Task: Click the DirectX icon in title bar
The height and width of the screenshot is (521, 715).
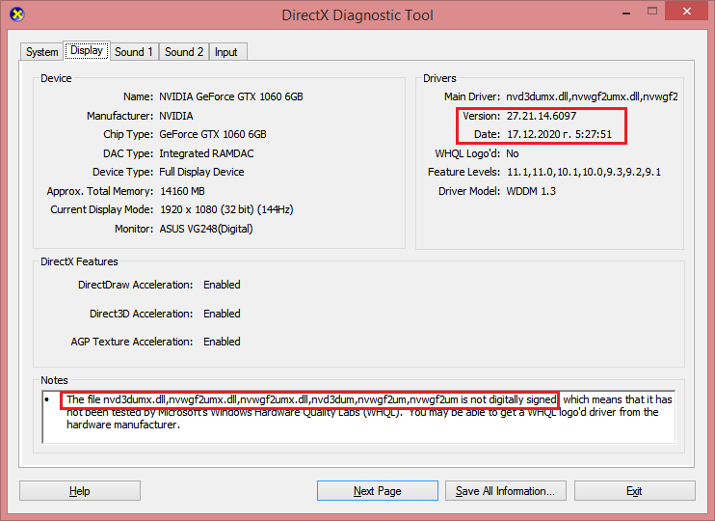Action: pyautogui.click(x=17, y=14)
